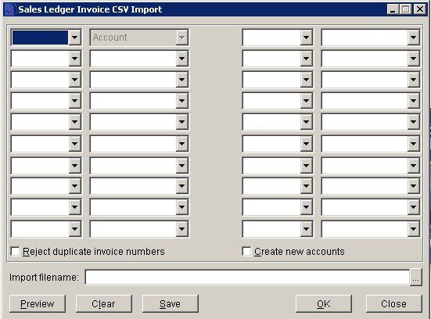Expand the highlighted top-left column dropdown
Image resolution: width=431 pixels, height=319 pixels.
tap(75, 38)
